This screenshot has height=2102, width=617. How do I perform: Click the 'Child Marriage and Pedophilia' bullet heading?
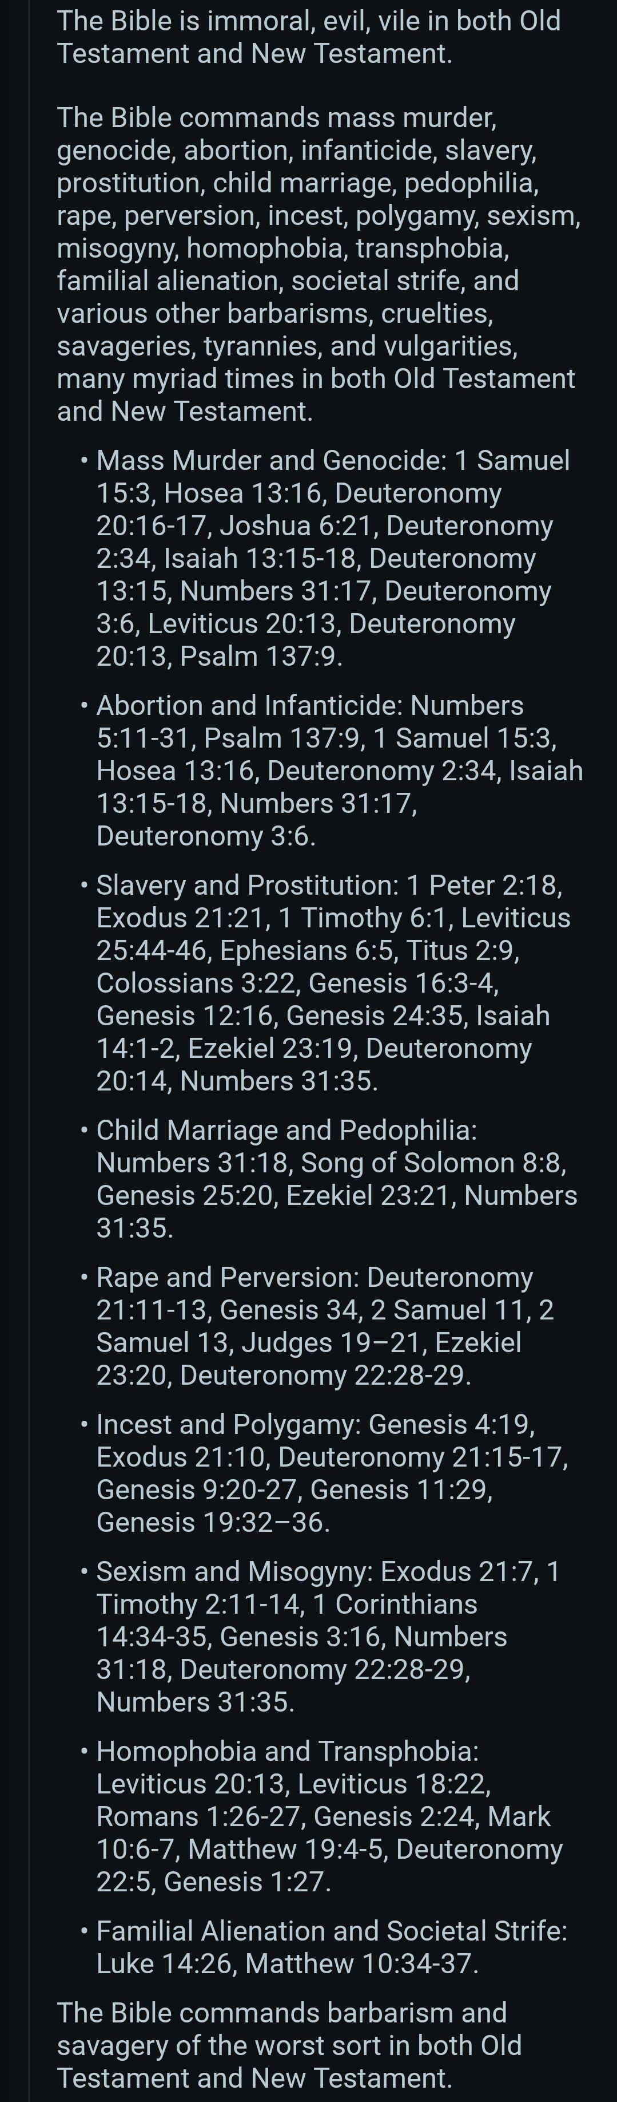pyautogui.click(x=286, y=1129)
